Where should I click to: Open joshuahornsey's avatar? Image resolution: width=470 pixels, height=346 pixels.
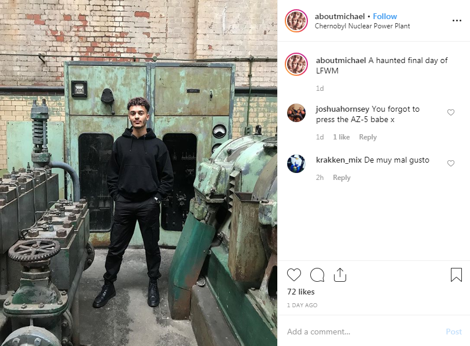296,113
